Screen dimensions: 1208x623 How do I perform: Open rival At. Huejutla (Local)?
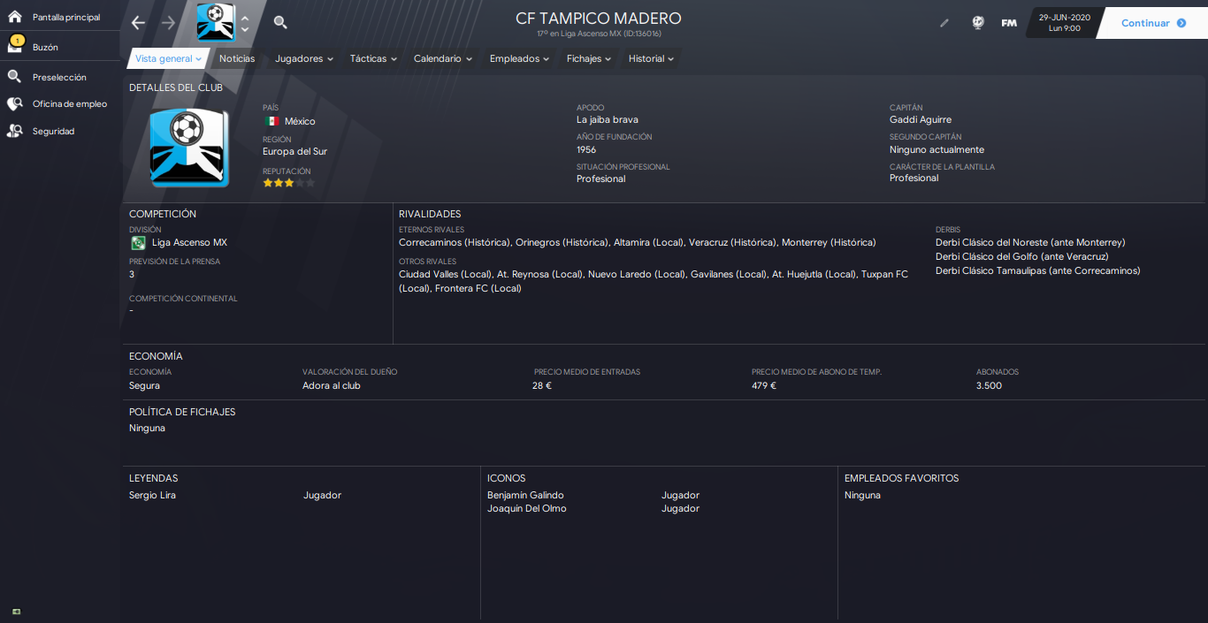(814, 274)
